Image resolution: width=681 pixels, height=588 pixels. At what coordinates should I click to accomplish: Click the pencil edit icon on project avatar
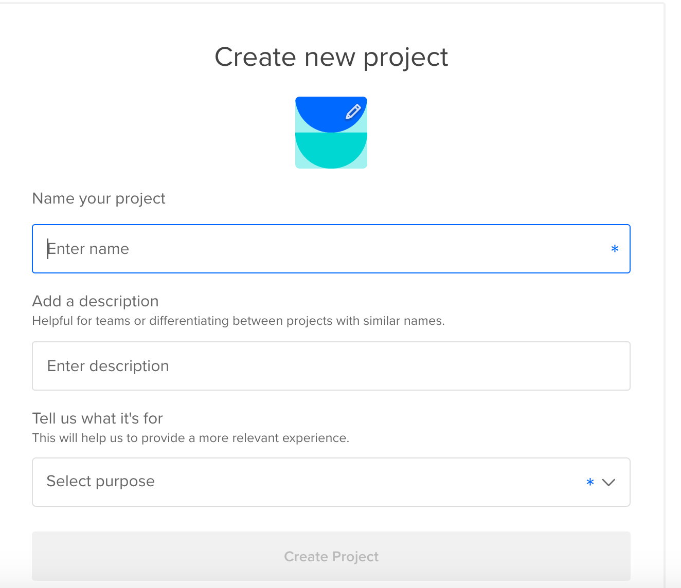coord(353,112)
